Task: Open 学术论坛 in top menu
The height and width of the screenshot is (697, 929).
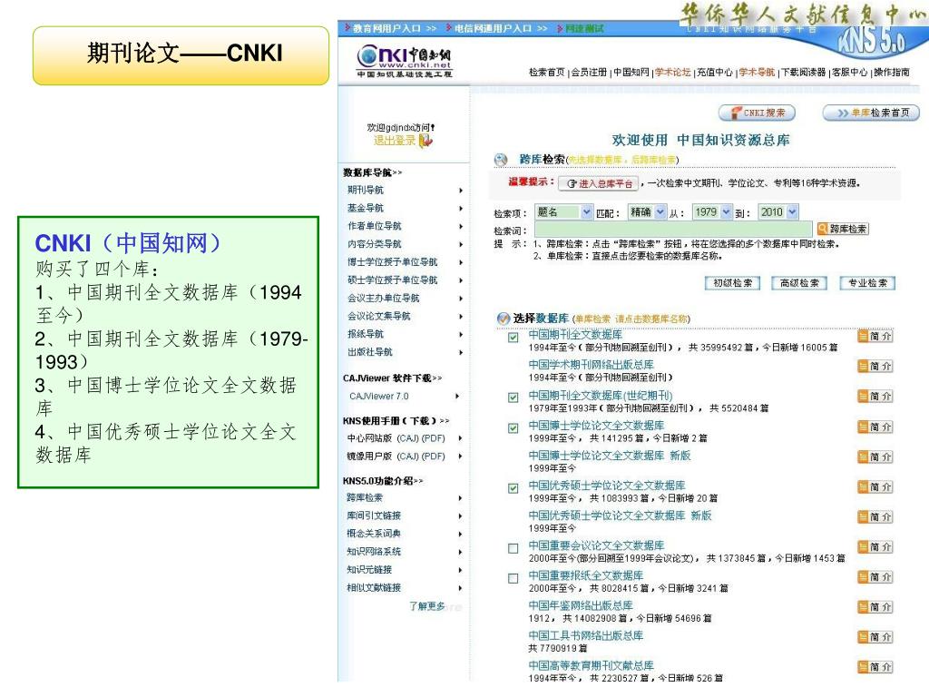Action: [x=672, y=73]
